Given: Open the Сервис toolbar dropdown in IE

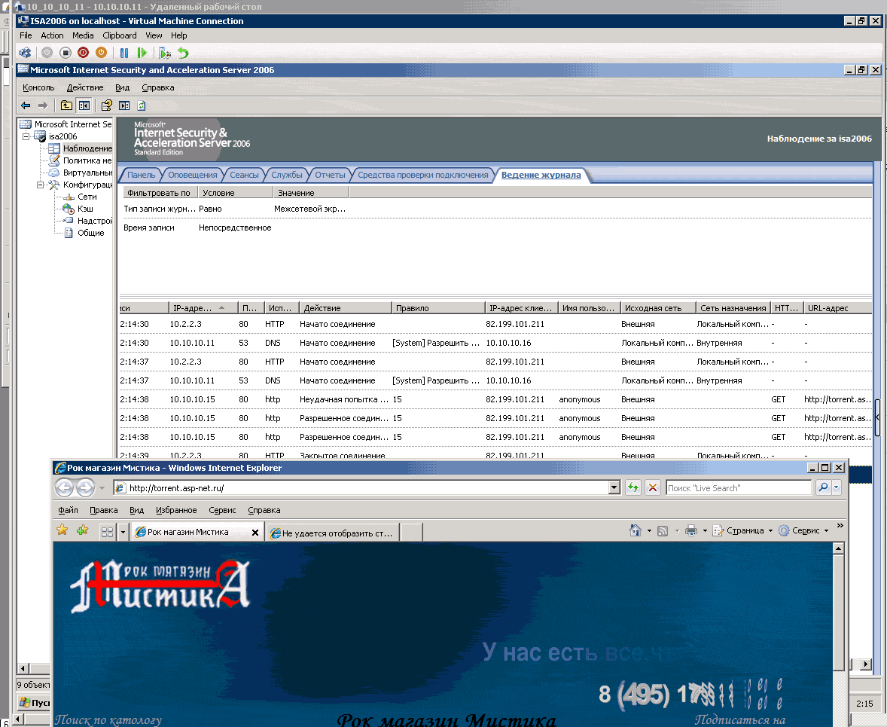Looking at the screenshot, I should pyautogui.click(x=803, y=530).
